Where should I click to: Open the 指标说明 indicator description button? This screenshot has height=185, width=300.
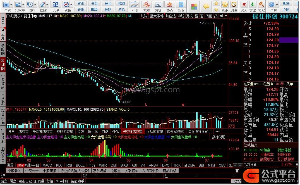coord(219,137)
